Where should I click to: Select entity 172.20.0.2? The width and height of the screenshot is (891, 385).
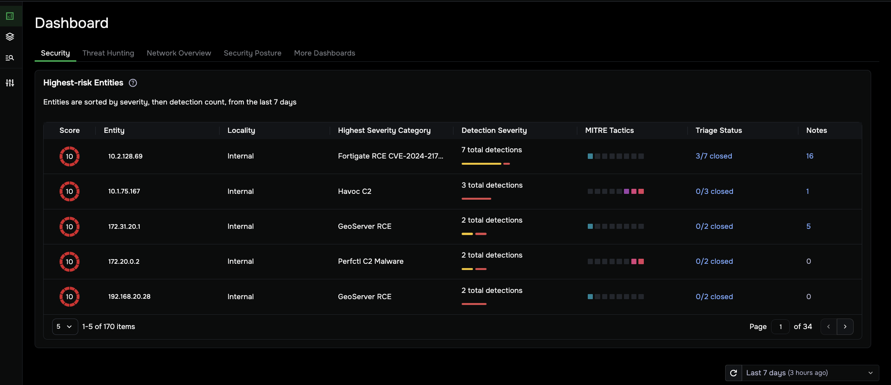pos(124,261)
